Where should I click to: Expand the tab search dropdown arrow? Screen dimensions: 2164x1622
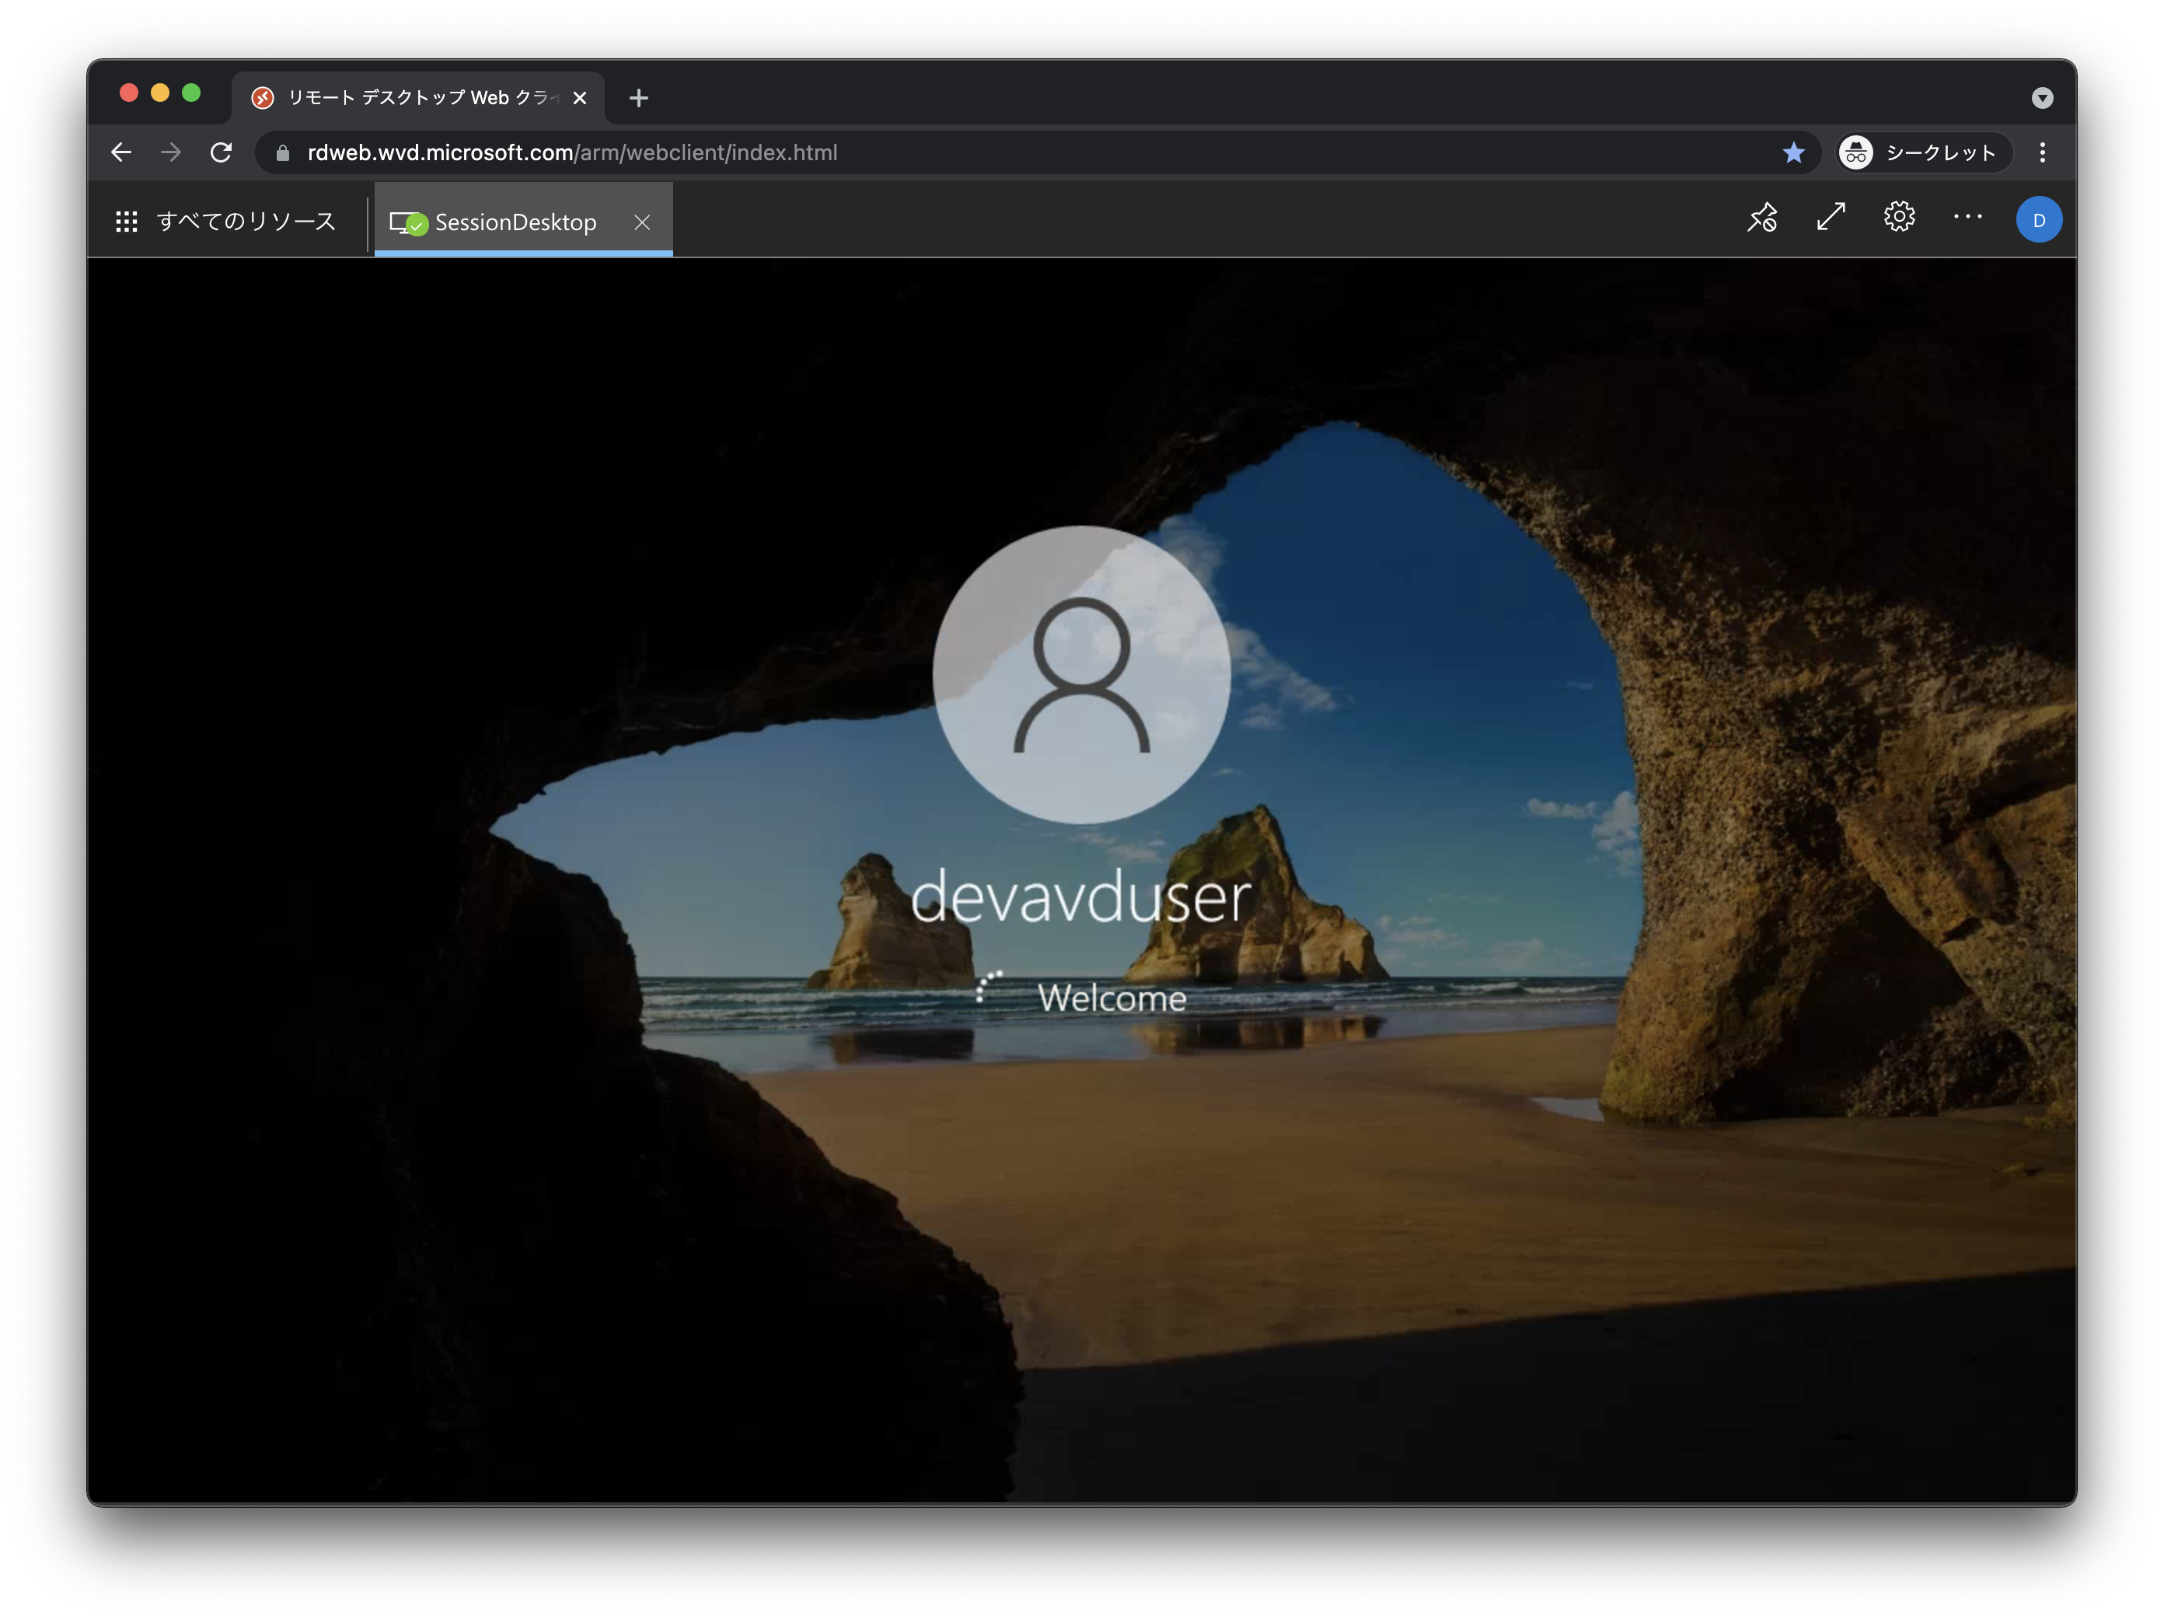[x=2042, y=98]
